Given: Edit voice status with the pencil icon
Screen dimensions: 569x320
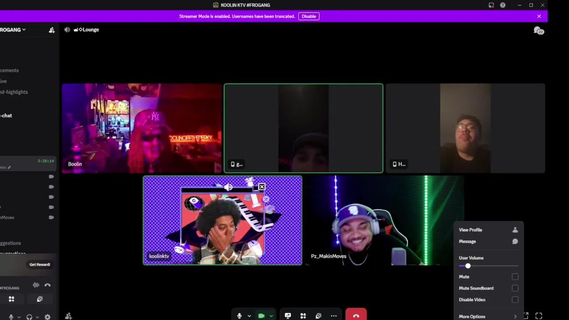Looking at the screenshot, I should click(x=9, y=168).
